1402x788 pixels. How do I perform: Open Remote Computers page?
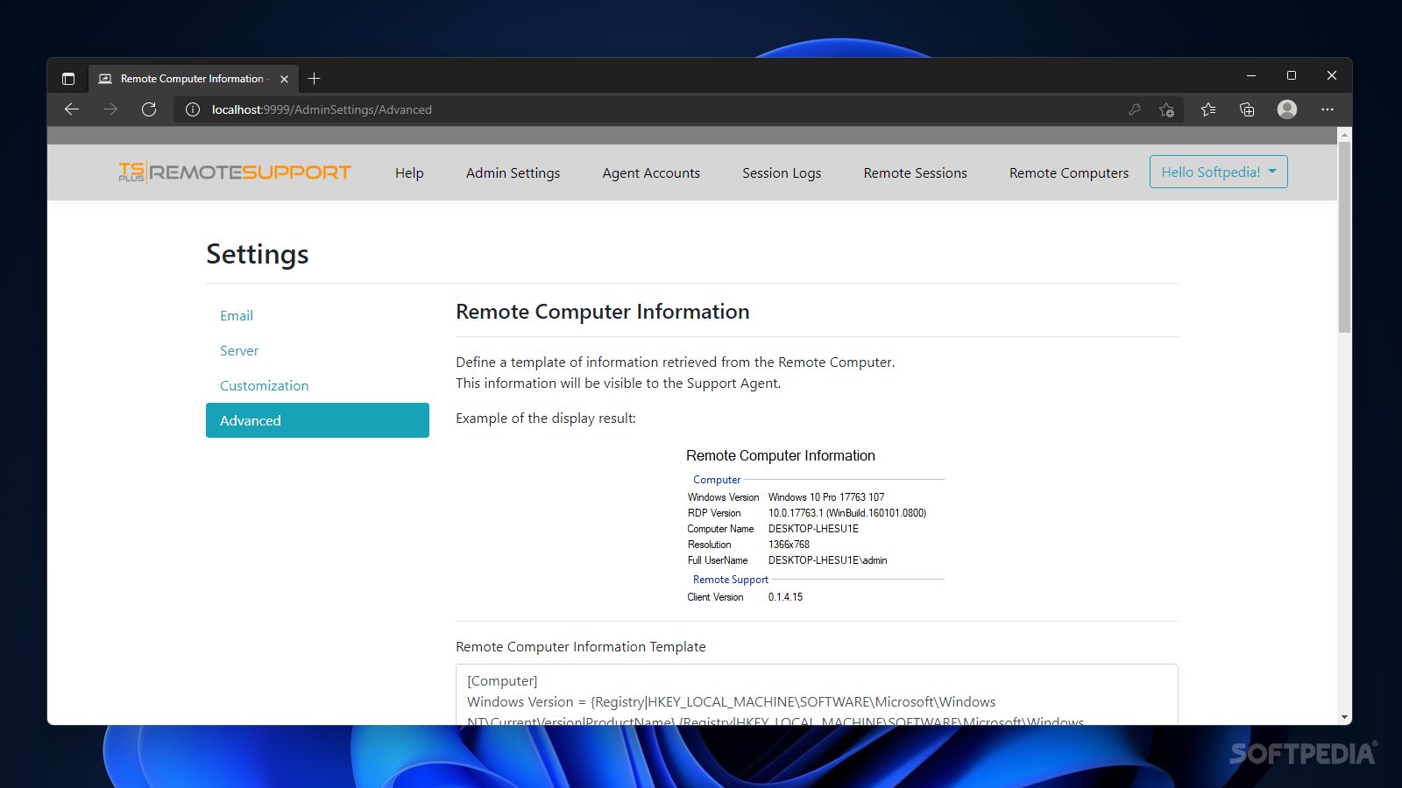pyautogui.click(x=1069, y=173)
